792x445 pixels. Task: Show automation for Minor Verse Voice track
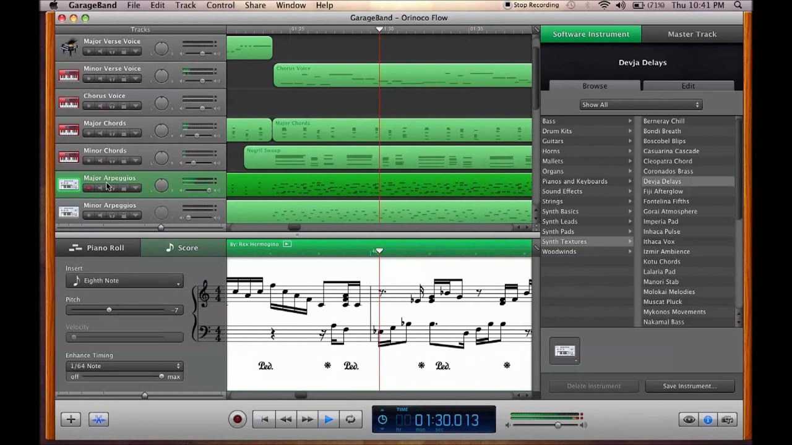click(x=136, y=78)
